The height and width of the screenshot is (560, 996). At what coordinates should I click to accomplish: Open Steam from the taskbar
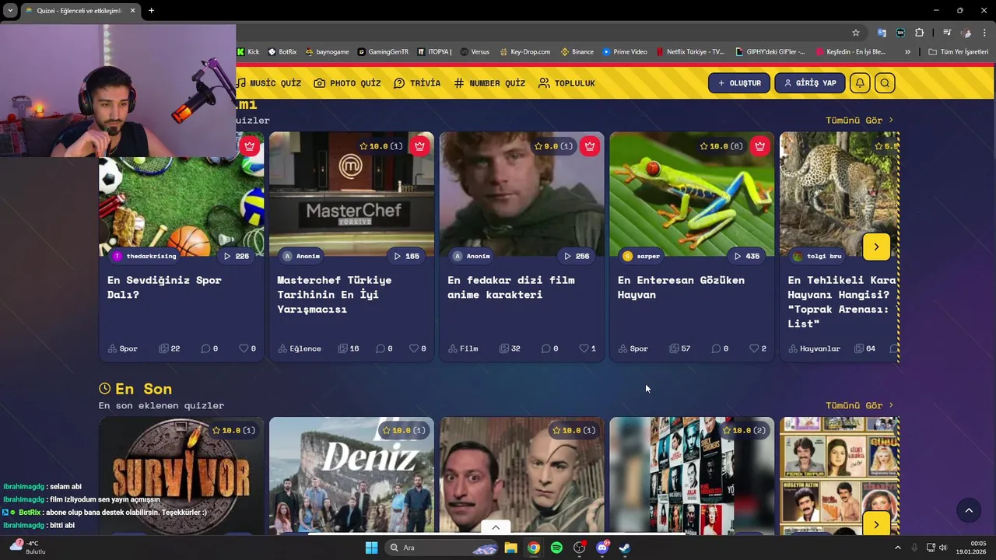point(624,548)
